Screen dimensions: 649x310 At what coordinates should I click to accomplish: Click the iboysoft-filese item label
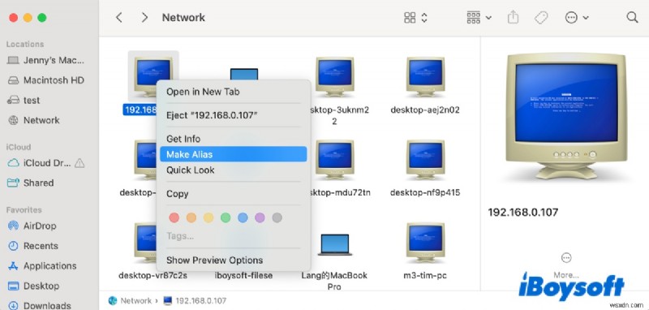(x=243, y=275)
